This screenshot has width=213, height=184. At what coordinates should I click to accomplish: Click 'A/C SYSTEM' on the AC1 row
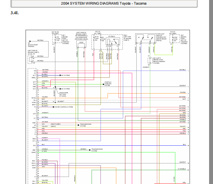pos(65,89)
